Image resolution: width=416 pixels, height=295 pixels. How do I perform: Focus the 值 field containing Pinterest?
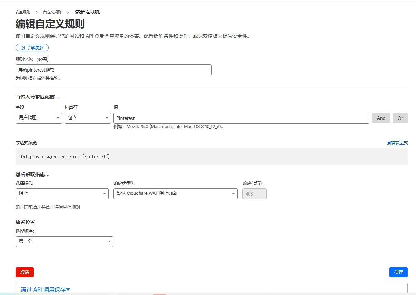pyautogui.click(x=241, y=118)
